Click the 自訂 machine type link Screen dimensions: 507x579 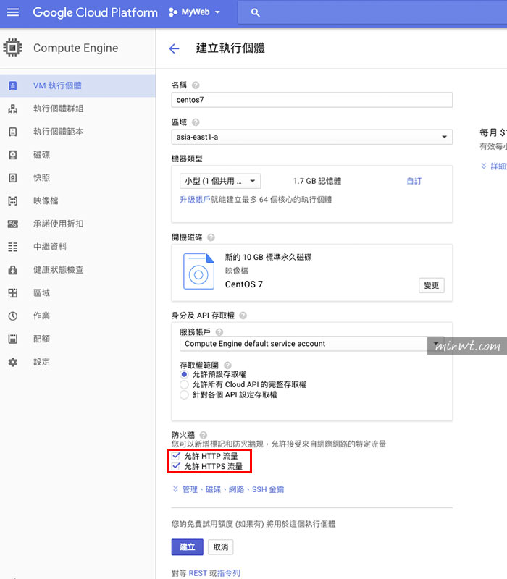coord(414,182)
